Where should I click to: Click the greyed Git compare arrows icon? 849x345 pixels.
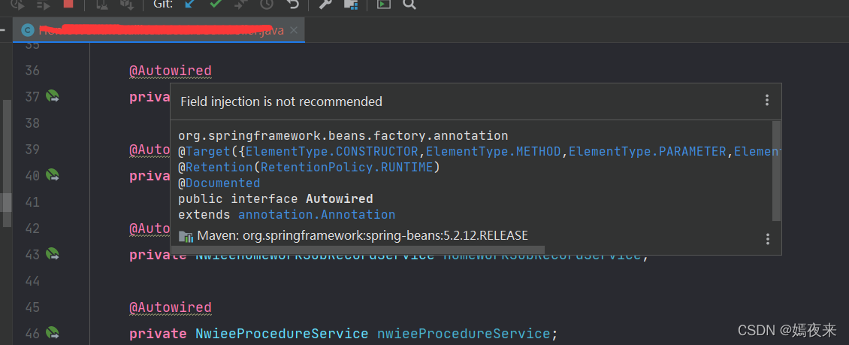click(x=241, y=4)
